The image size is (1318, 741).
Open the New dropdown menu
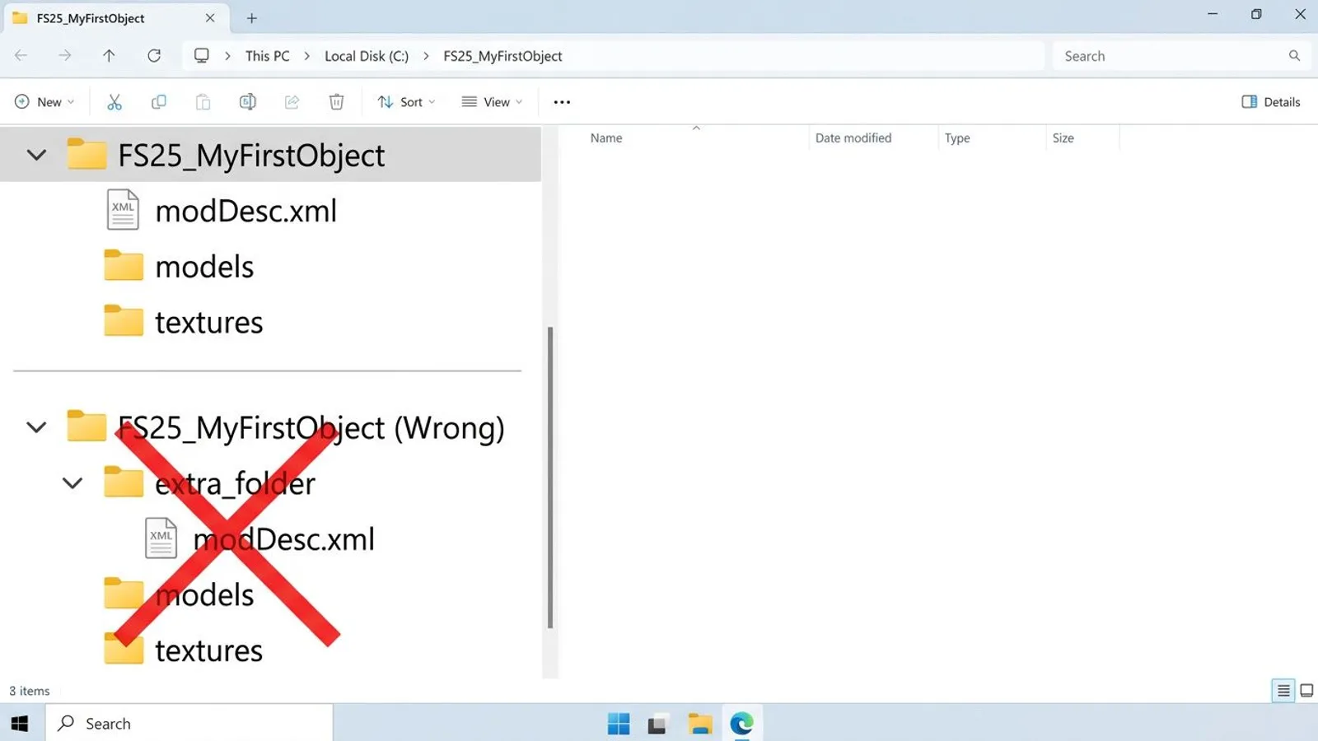pos(44,102)
